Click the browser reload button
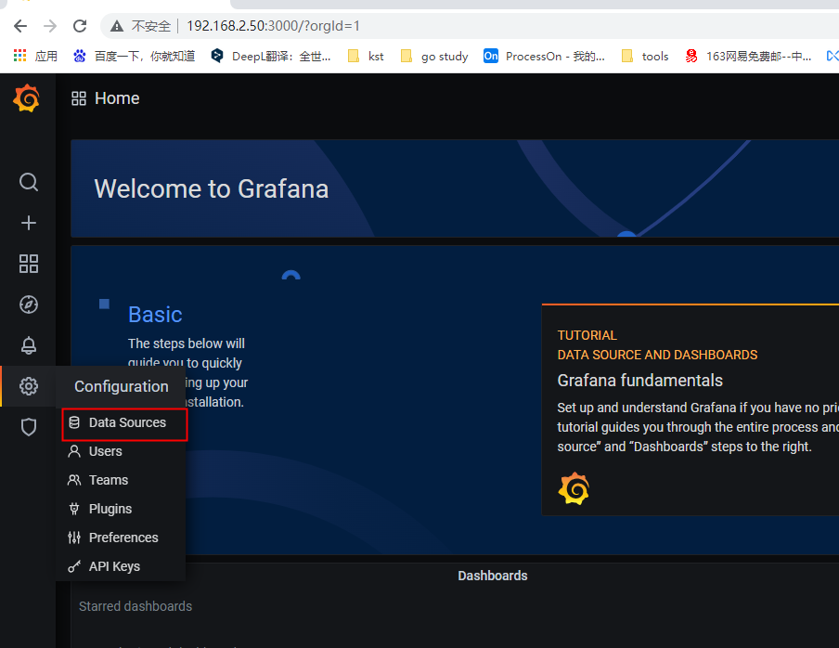The height and width of the screenshot is (648, 839). tap(80, 26)
